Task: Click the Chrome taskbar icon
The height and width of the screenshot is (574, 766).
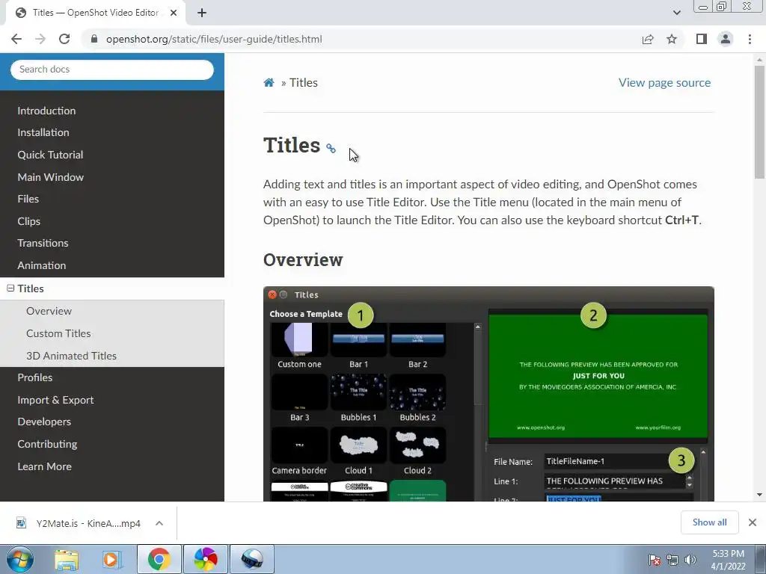Action: click(x=159, y=559)
